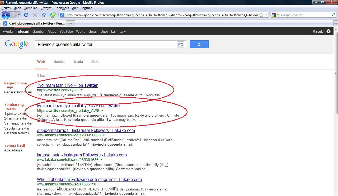Open the on-screen keyboard icon in search field
Screen dimensions: 338x196
coord(180,45)
